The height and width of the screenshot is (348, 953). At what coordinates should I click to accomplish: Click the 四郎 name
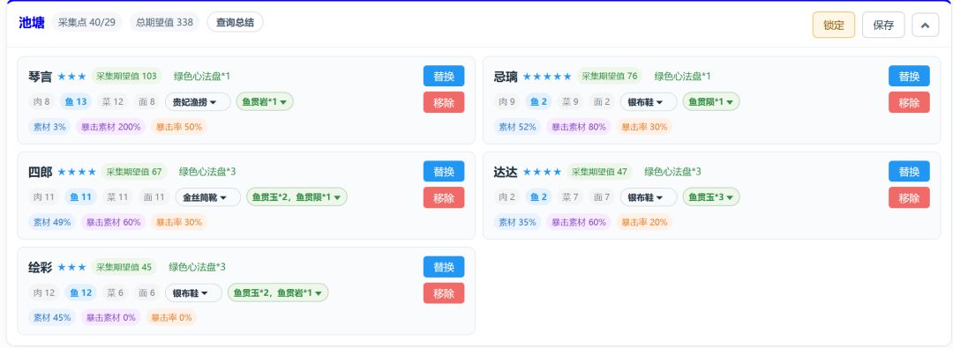(x=40, y=172)
